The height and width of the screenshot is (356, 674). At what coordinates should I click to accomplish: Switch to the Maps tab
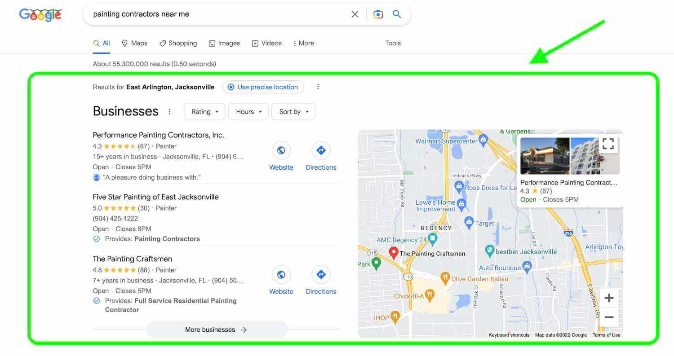click(134, 43)
